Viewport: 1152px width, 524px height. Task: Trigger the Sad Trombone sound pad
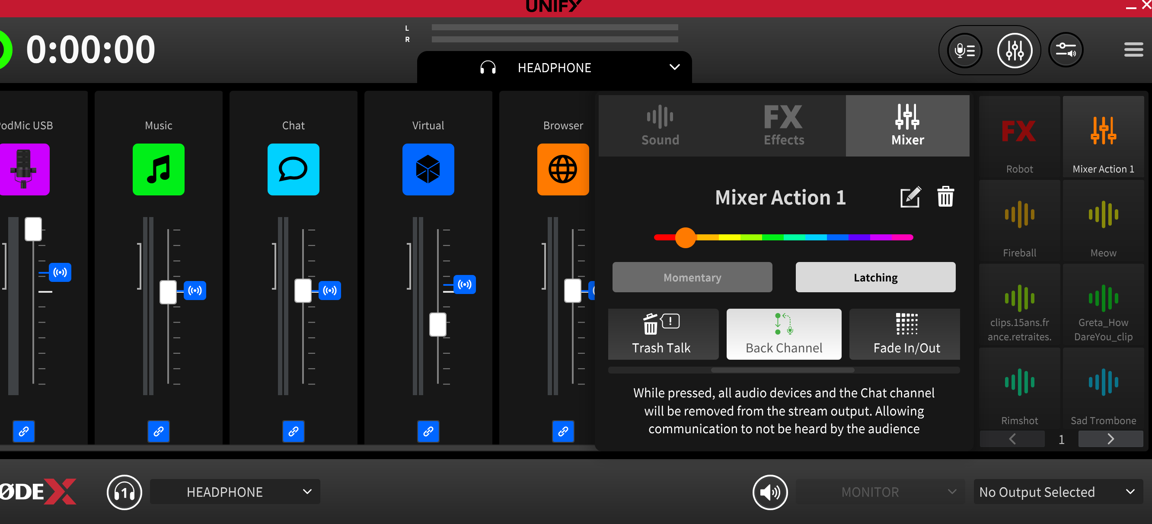click(x=1103, y=389)
